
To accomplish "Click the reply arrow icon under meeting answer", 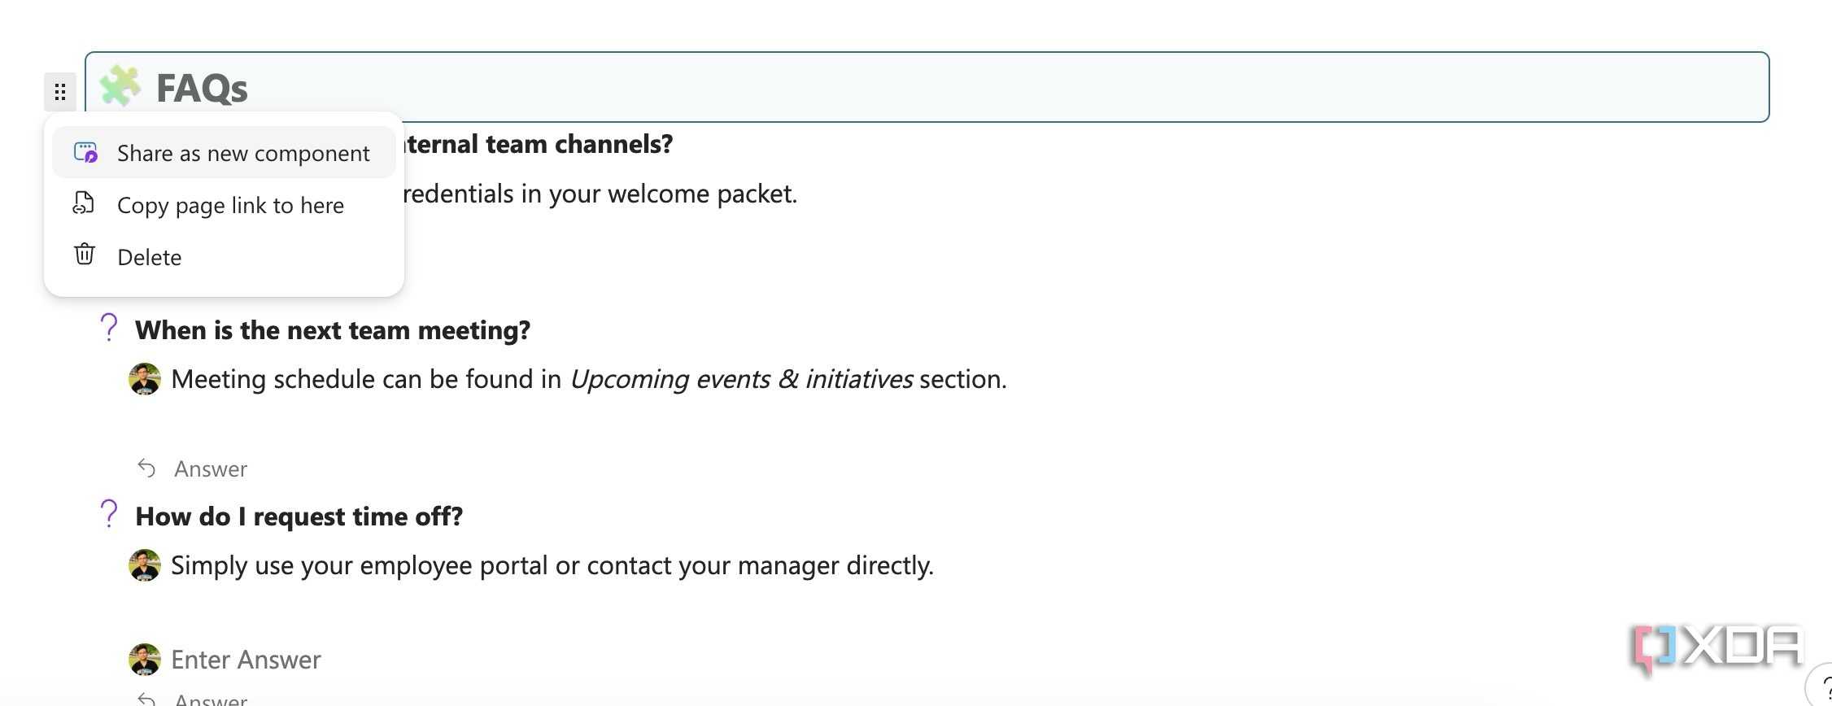I will pyautogui.click(x=146, y=468).
